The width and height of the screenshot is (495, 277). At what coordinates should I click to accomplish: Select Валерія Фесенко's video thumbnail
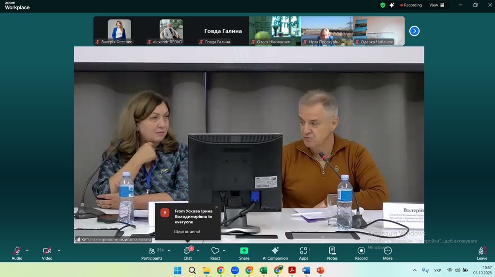pyautogui.click(x=119, y=31)
